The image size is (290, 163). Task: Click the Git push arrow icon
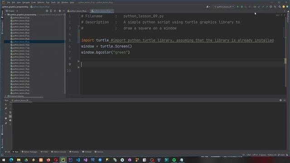tap(267, 7)
